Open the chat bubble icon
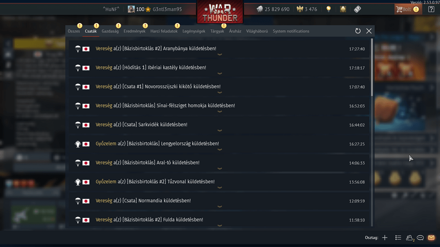The image size is (440, 247). 420,237
